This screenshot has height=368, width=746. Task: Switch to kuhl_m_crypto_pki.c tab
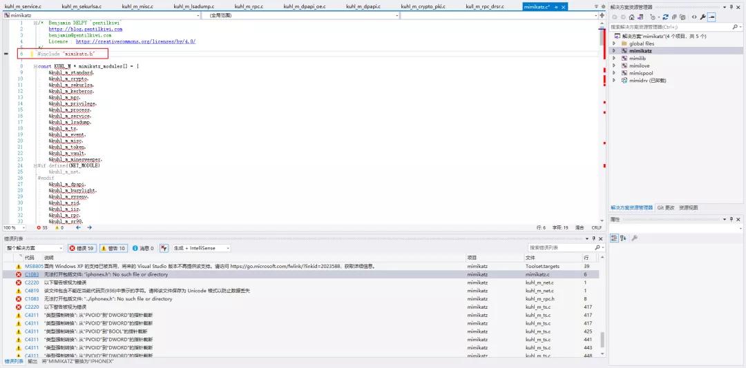click(423, 7)
